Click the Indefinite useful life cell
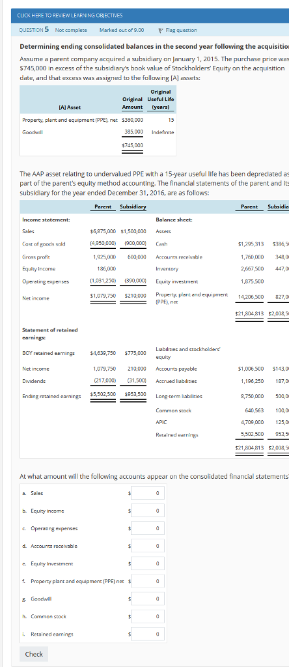Viewport: 289px width, 667px height. (x=163, y=132)
